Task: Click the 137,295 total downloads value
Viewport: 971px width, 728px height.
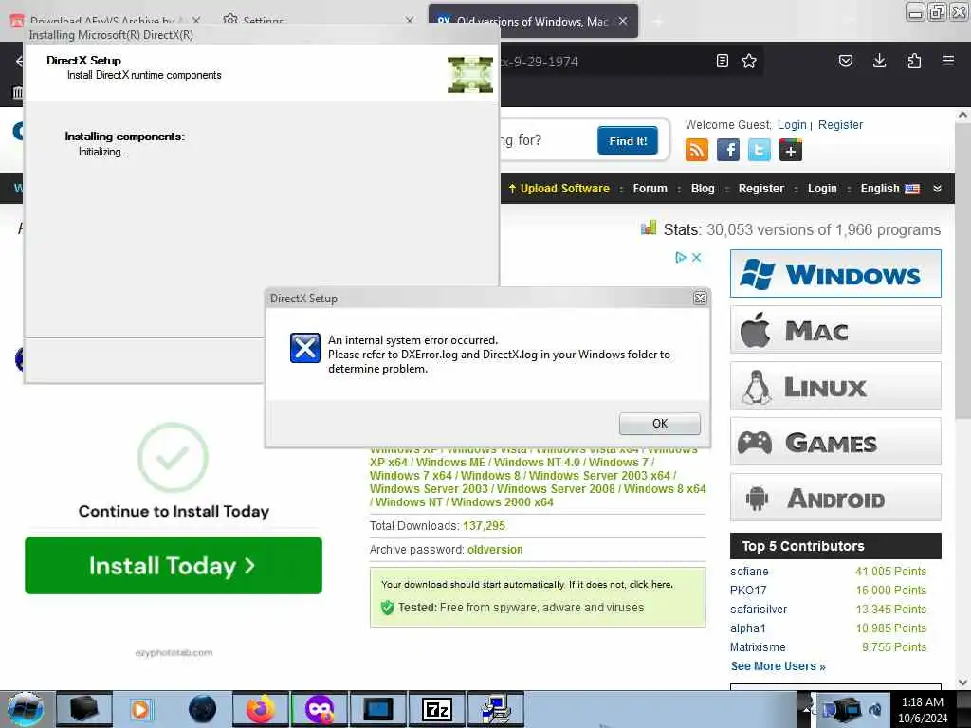Action: click(484, 526)
